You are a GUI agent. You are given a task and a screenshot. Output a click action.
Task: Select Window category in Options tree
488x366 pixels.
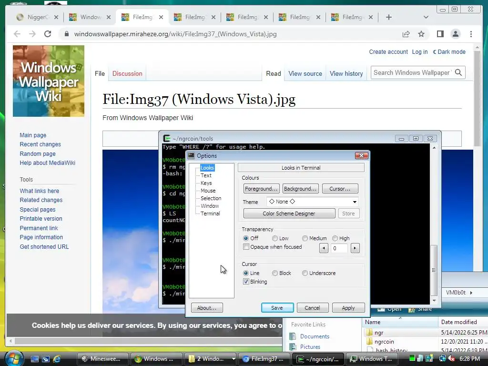[210, 206]
